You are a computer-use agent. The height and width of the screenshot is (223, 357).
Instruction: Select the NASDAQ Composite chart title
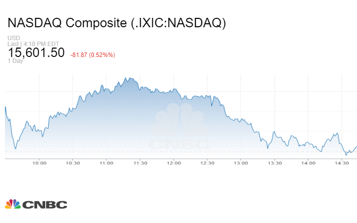coord(117,23)
